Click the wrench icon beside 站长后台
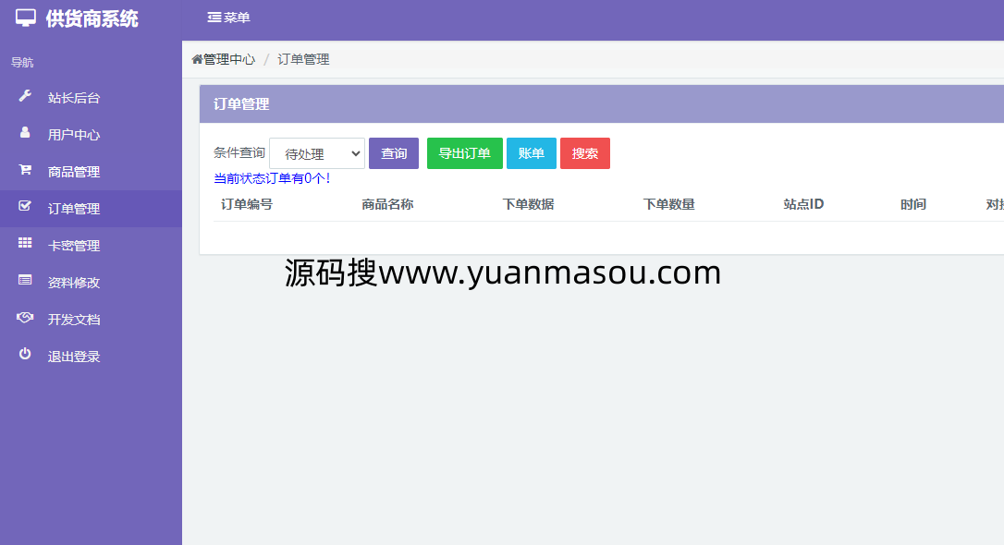Viewport: 1004px width, 545px height. point(25,96)
